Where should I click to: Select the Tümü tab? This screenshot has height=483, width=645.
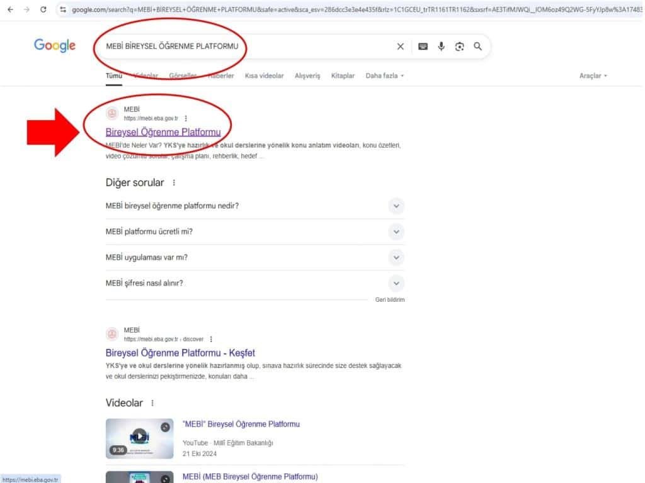[x=114, y=75]
